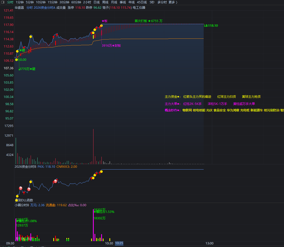Click the 主力资金 legend label

(x=173, y=97)
